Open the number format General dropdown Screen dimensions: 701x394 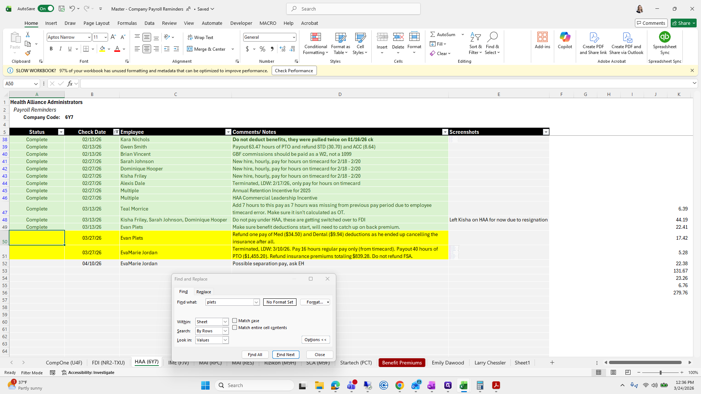click(x=294, y=37)
